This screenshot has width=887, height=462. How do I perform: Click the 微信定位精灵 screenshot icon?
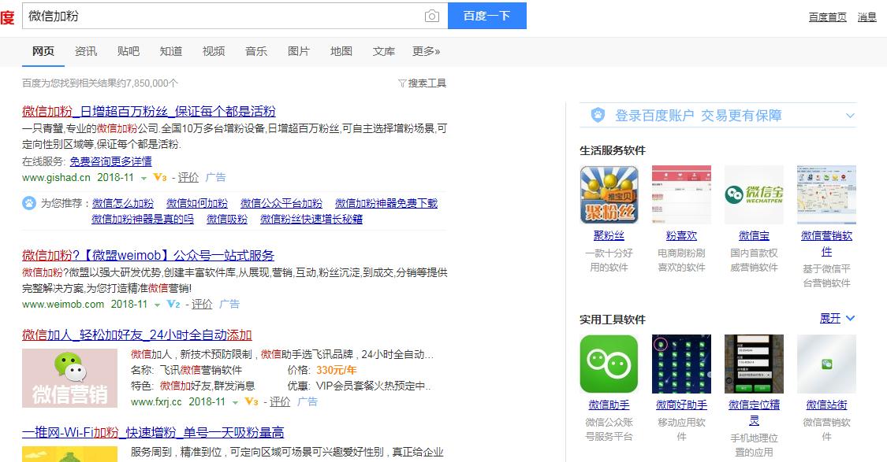point(754,363)
